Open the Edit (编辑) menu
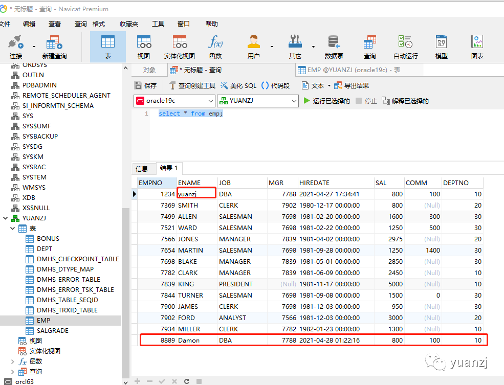Image resolution: width=504 pixels, height=385 pixels. (x=29, y=24)
